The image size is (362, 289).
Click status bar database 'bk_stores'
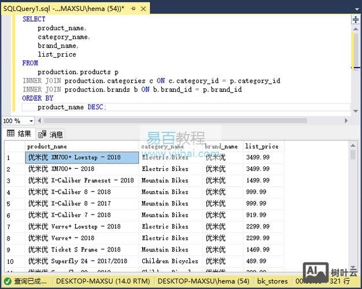point(272,281)
